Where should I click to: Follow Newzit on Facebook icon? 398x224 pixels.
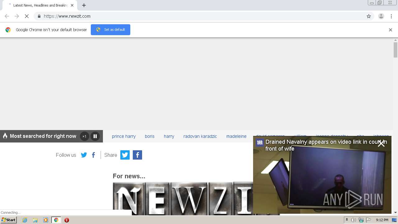coord(93,155)
